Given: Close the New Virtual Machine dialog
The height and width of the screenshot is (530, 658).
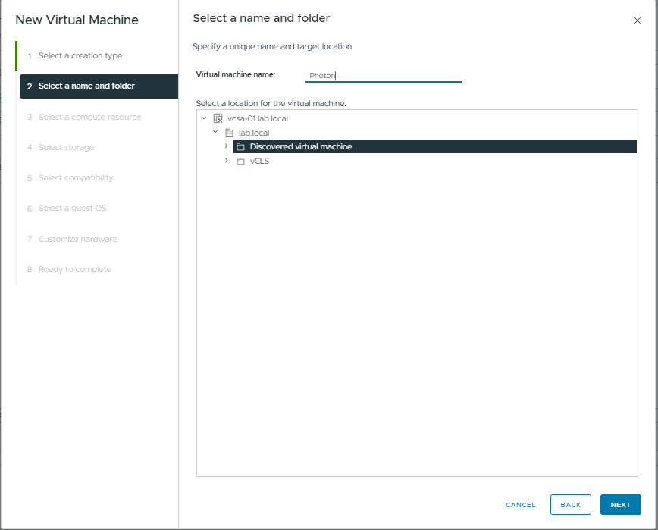Looking at the screenshot, I should pos(637,20).
